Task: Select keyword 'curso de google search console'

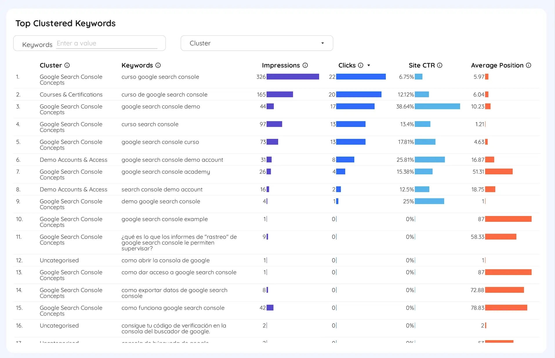Action: click(164, 95)
